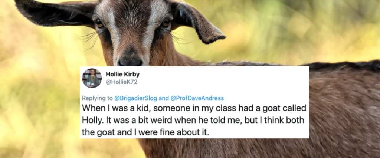Click the tweet's last line 'fine about it'
Viewport: 380px width, 158px height.
point(145,132)
